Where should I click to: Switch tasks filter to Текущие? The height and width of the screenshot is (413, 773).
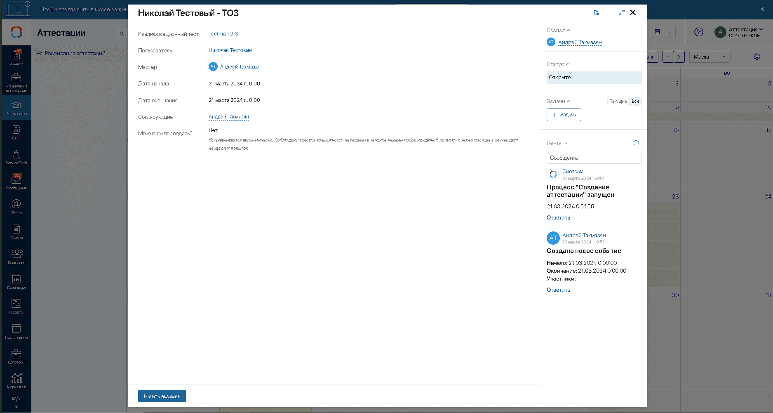618,101
